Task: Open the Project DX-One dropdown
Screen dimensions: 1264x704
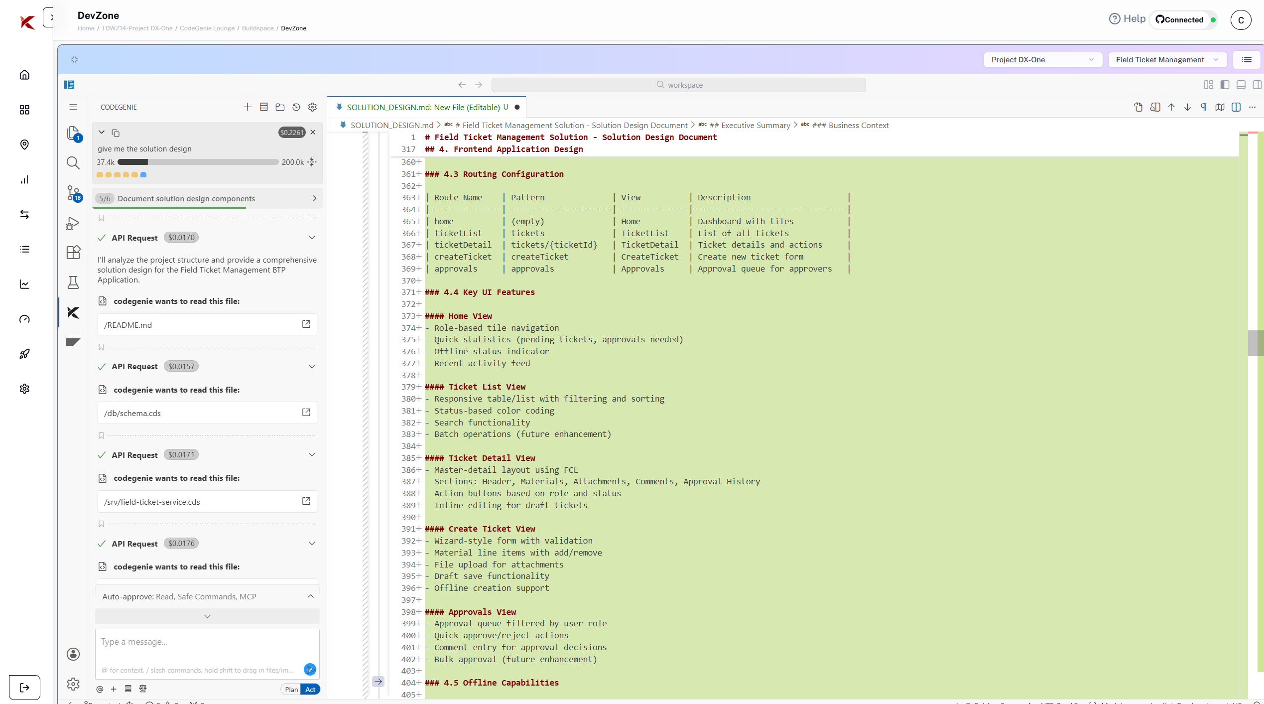Action: tap(1042, 60)
